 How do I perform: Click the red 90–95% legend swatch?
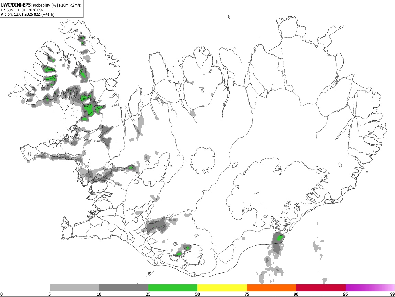[321, 288]
